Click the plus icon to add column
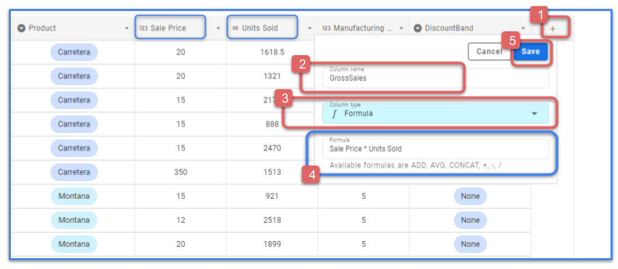Viewport: 618px width, 269px height. (x=552, y=29)
